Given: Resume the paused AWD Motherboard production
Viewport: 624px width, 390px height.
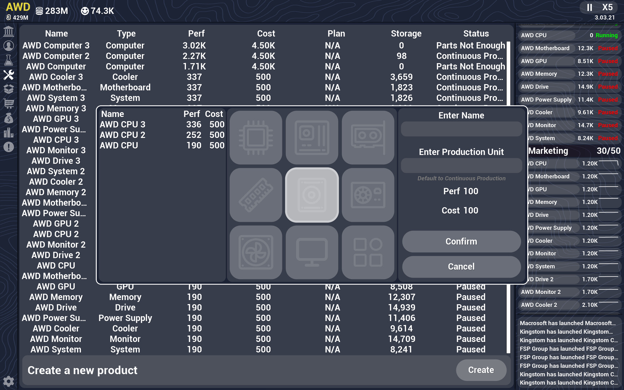Looking at the screenshot, I should (x=608, y=48).
